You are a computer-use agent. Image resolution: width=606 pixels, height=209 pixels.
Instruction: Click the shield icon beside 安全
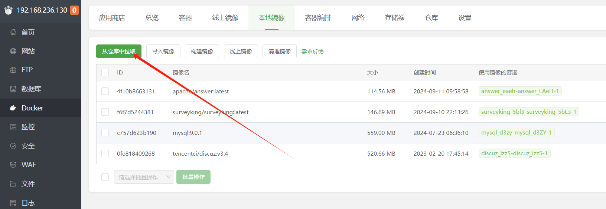(13, 146)
